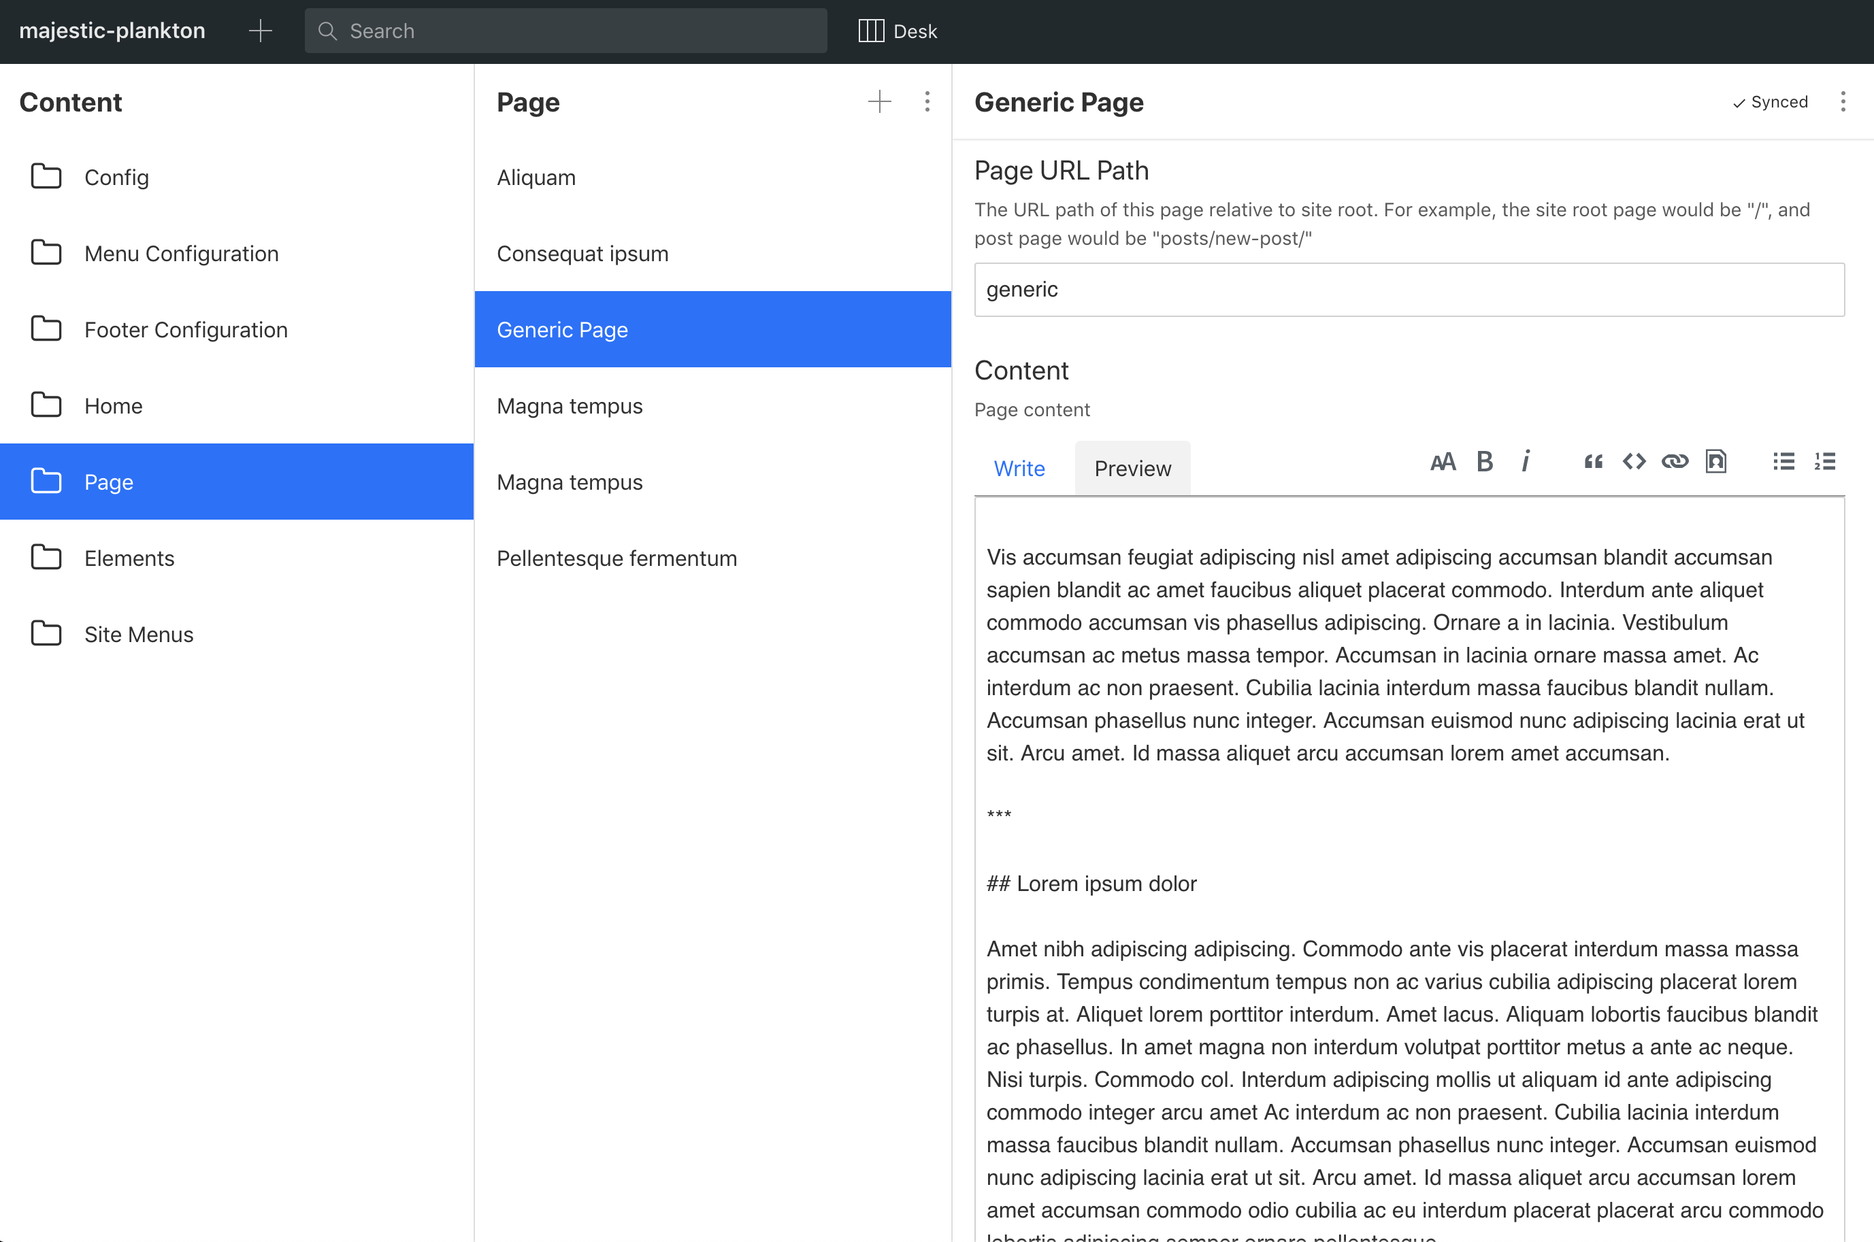Insert an unordered bullet list
Viewport: 1874px width, 1242px height.
point(1783,462)
